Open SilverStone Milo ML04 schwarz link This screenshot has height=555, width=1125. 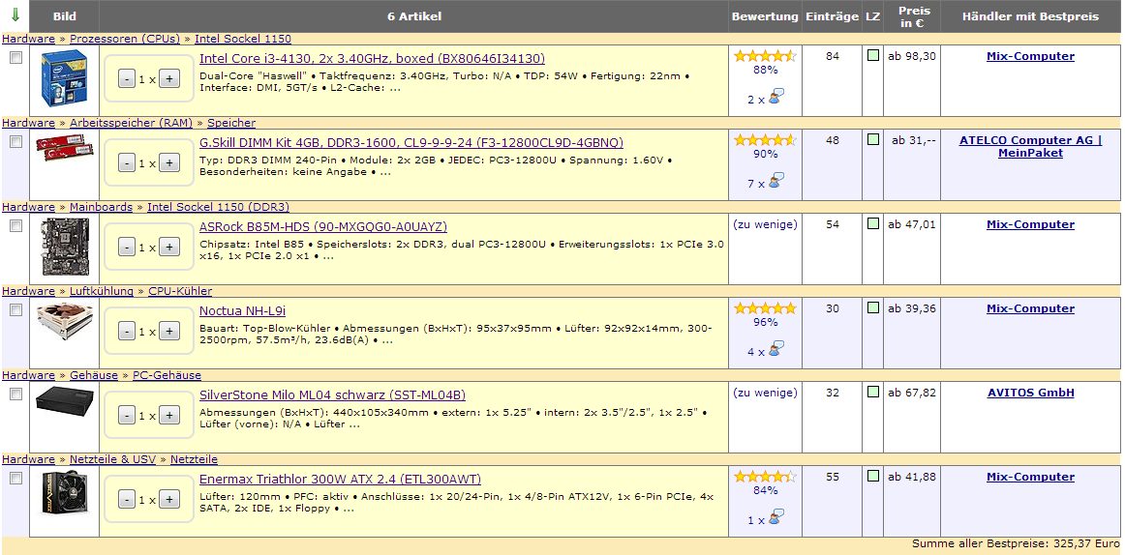[333, 395]
